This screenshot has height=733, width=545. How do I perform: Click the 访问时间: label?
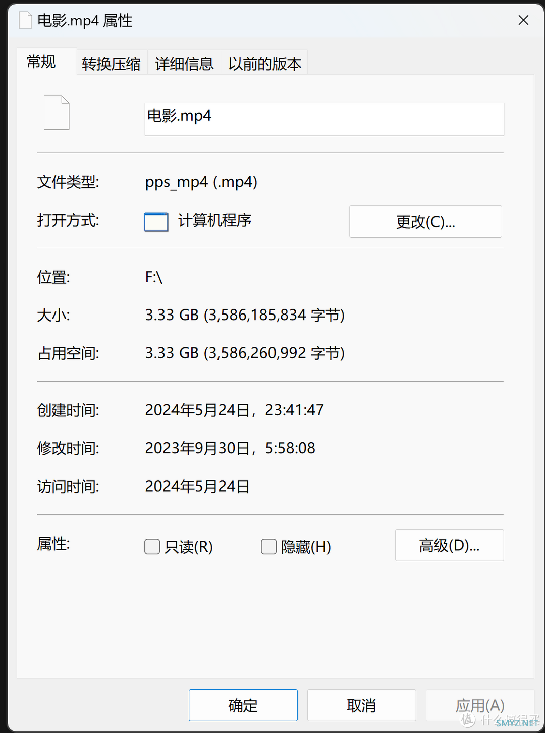tap(68, 487)
